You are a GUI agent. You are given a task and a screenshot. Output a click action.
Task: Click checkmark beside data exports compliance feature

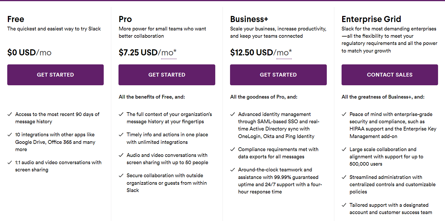click(232, 149)
